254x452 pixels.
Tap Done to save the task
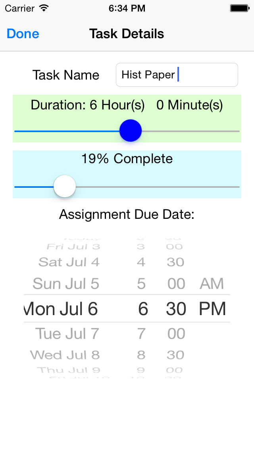pos(23,34)
